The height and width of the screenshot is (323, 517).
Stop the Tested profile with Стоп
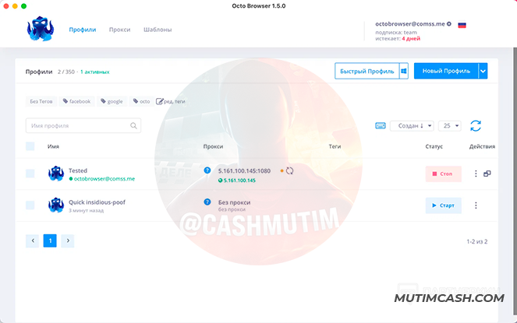443,174
